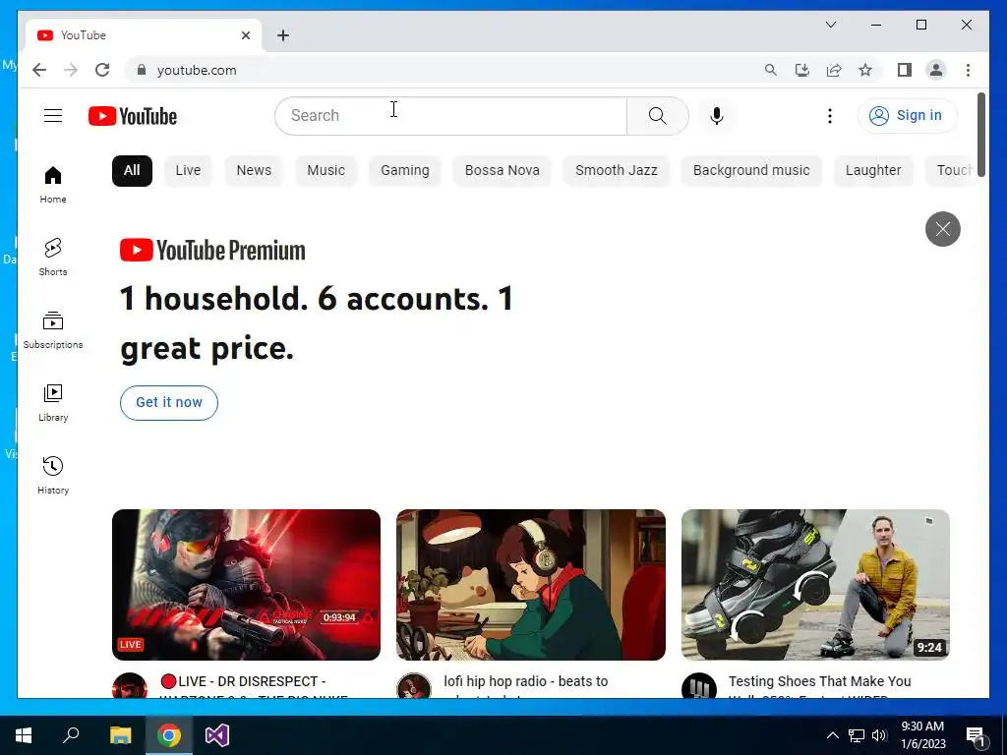Screen dimensions: 1007x755
Task: Click the magnifier search button
Action: [658, 116]
